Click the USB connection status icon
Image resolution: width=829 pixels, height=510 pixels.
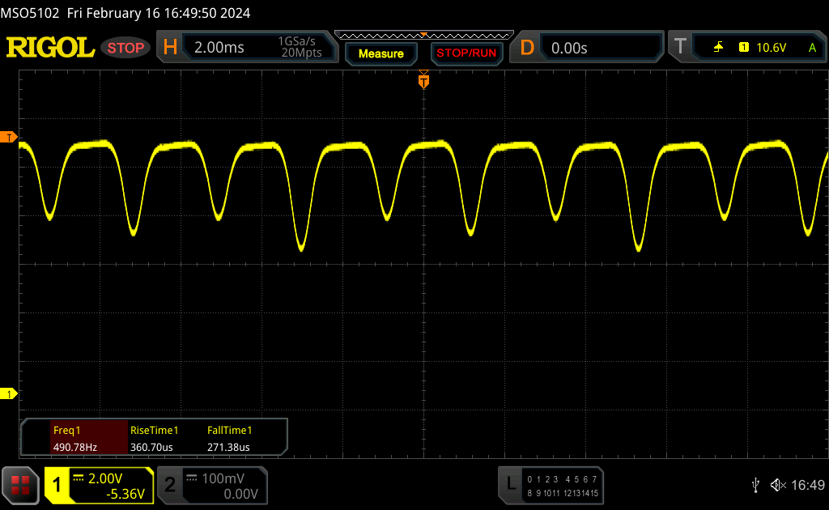tap(755, 485)
